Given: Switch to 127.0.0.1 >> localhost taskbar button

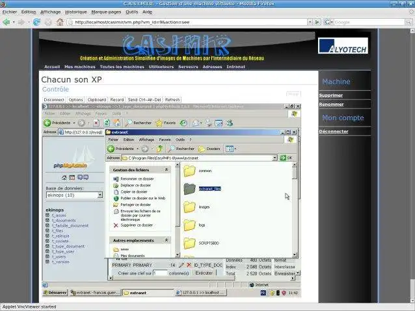Looking at the screenshot, I should point(201,293).
